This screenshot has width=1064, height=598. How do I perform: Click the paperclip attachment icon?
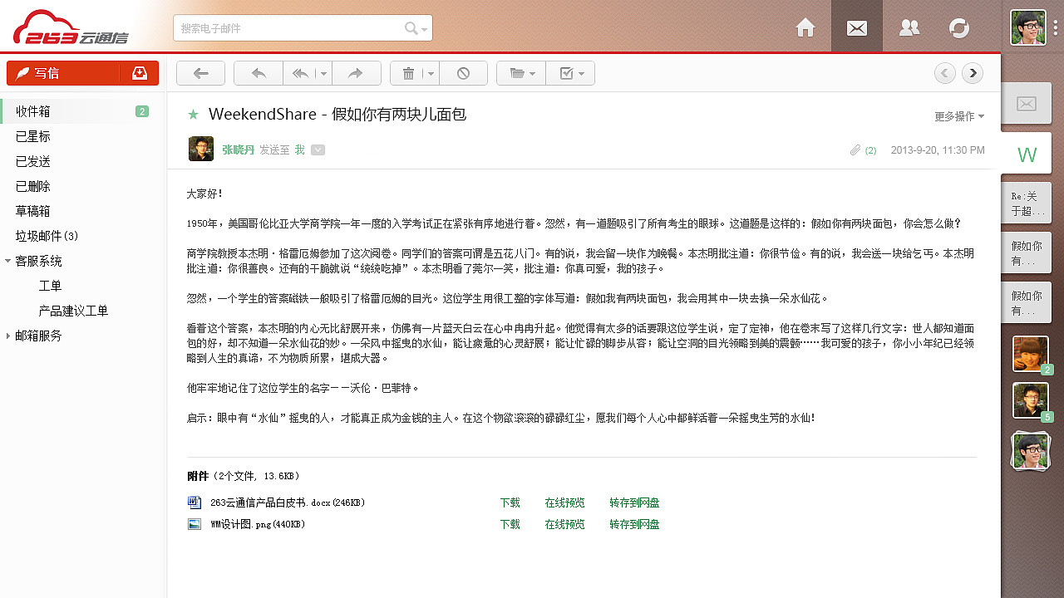click(x=855, y=150)
